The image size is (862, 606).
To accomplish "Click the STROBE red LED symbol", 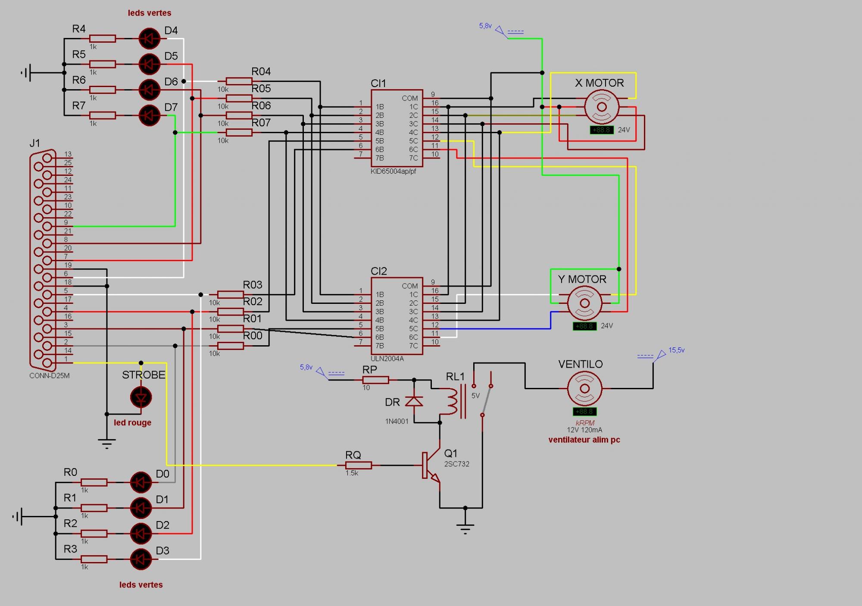I will [x=141, y=397].
